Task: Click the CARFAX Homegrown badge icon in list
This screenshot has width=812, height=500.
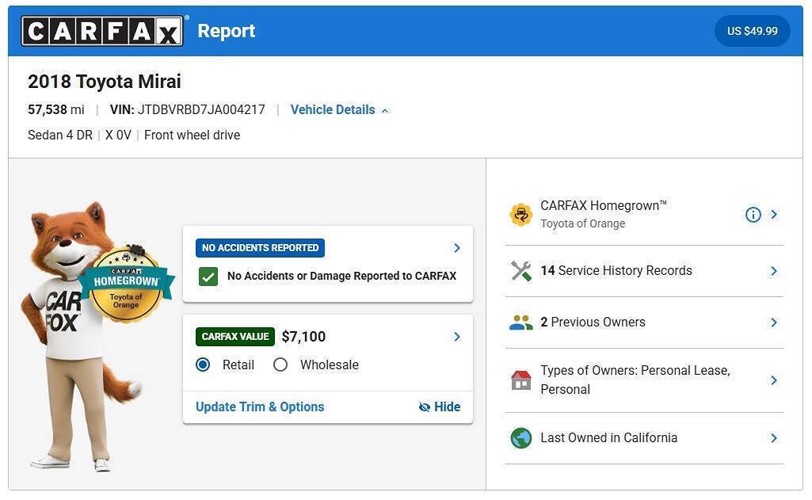Action: click(x=521, y=215)
